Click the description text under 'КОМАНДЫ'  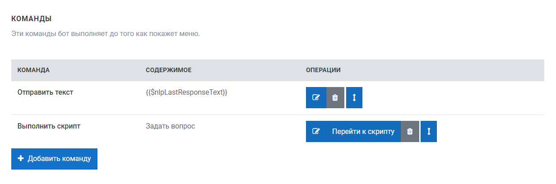[x=105, y=34]
